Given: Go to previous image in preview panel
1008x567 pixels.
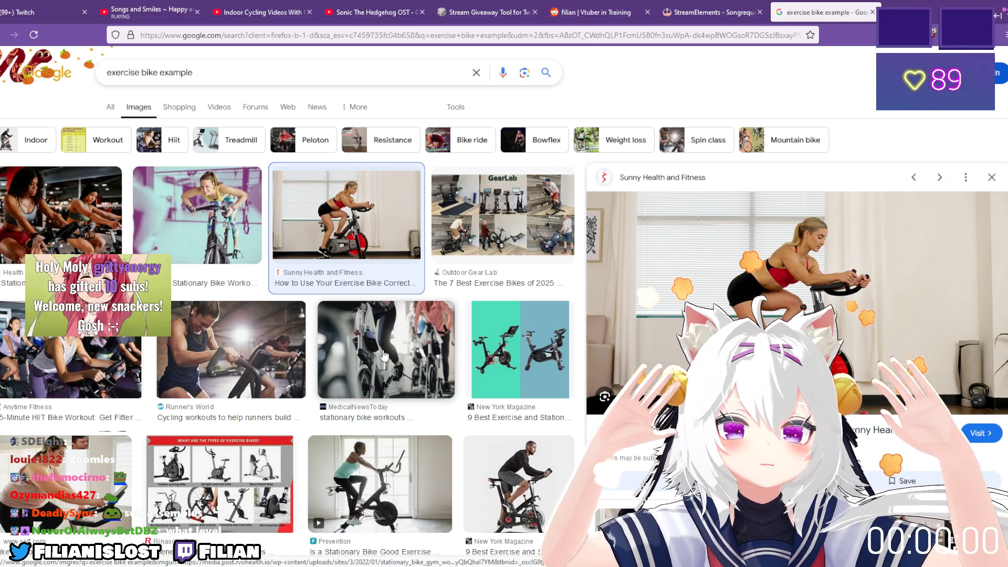Looking at the screenshot, I should coord(913,177).
